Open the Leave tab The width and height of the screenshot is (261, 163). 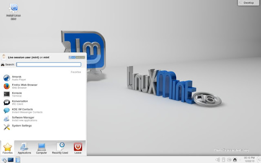pyautogui.click(x=78, y=148)
